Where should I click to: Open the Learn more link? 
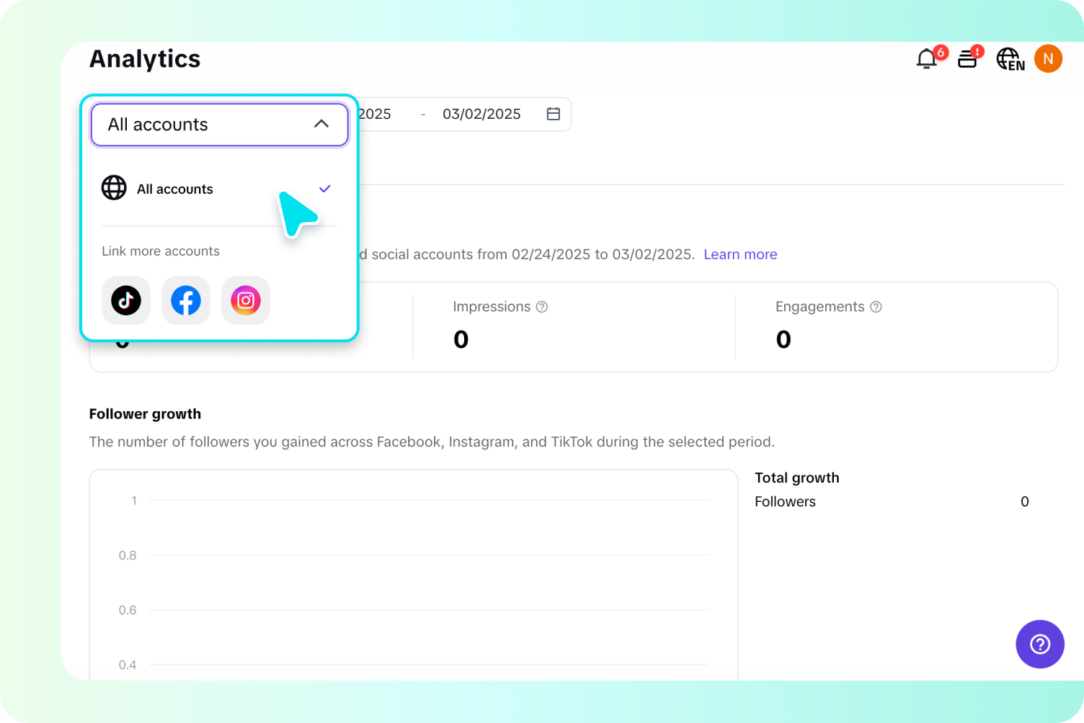740,253
